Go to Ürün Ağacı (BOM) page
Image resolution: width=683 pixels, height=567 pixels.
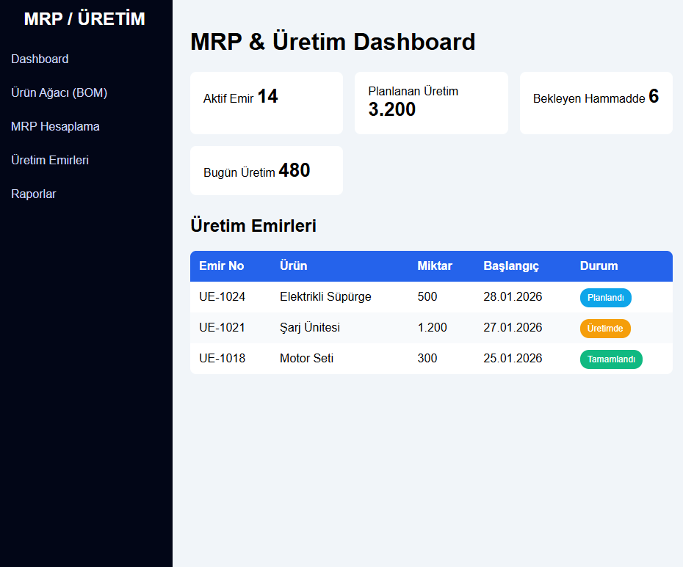[x=59, y=92]
